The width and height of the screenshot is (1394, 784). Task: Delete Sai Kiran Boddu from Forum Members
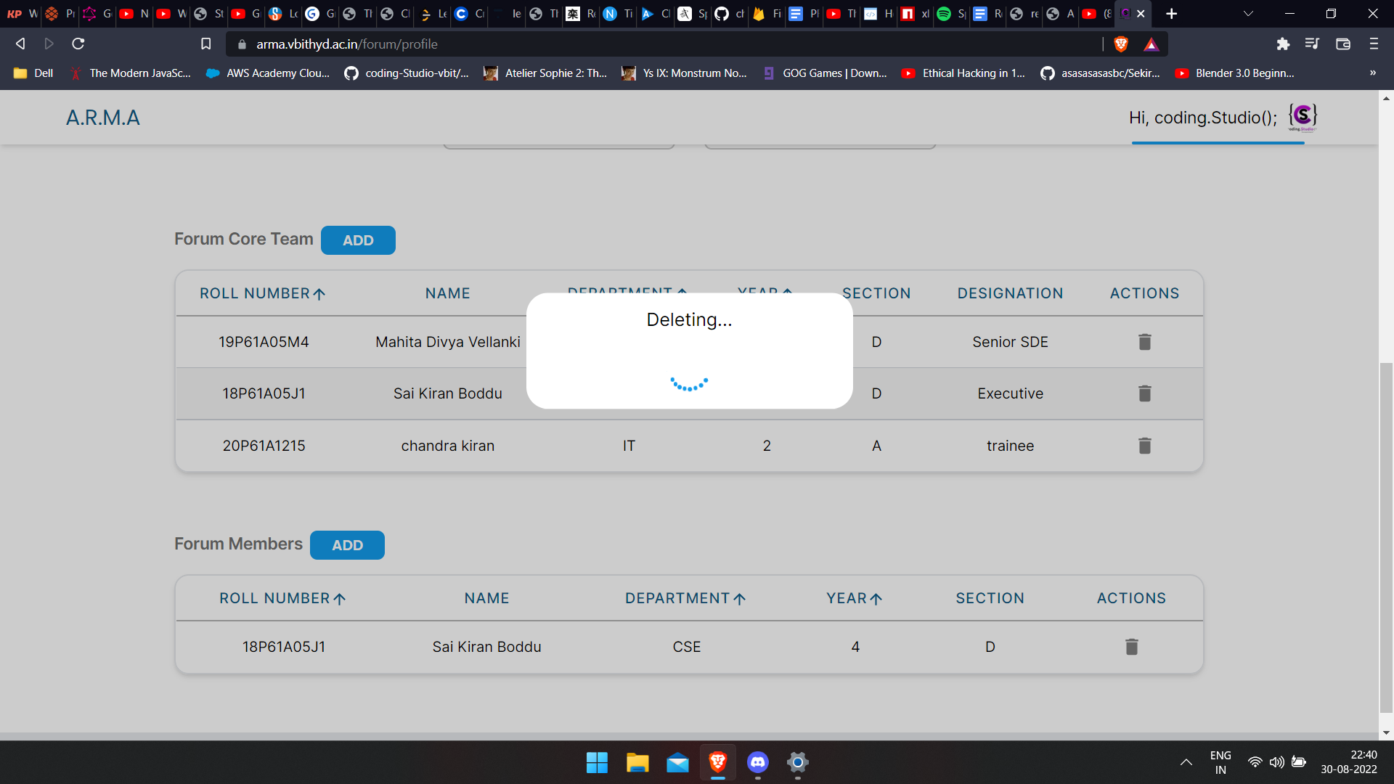[1131, 647]
